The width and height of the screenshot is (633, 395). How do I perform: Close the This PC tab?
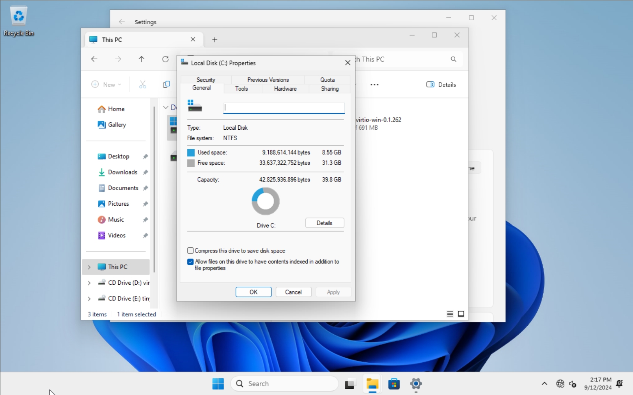(193, 39)
